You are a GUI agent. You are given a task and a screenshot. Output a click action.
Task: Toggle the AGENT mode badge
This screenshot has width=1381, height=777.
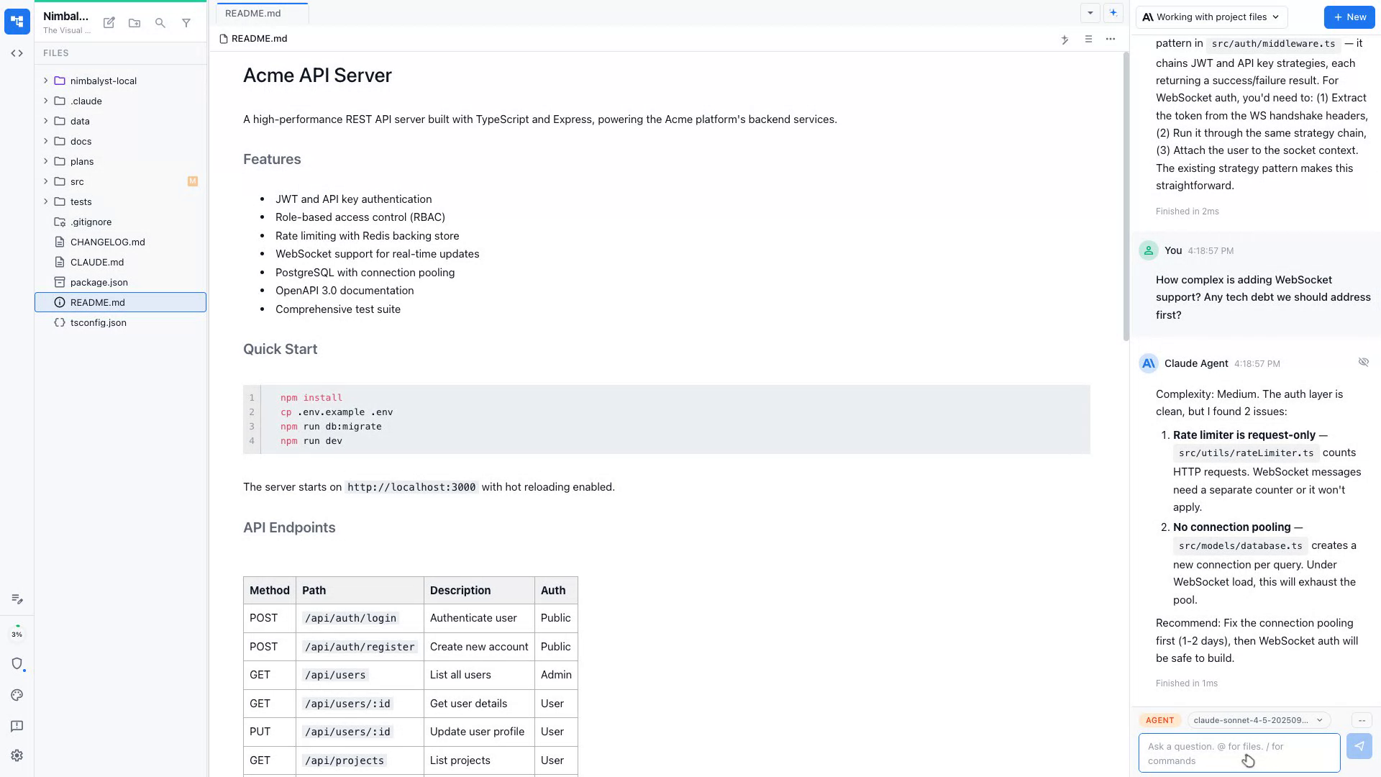click(x=1159, y=720)
